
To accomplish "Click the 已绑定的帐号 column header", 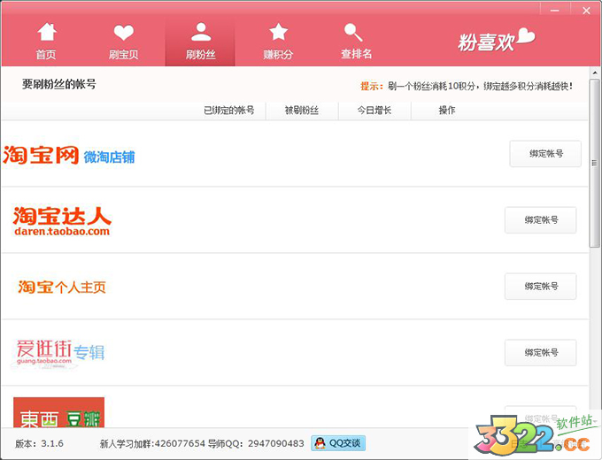I will [228, 111].
